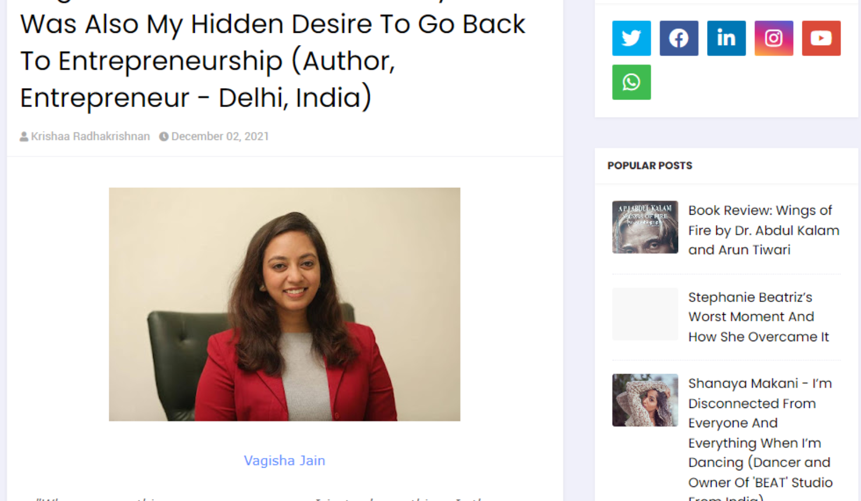Click the blank Stephanie Beatriz thumbnail
This screenshot has width=861, height=501.
point(645,314)
